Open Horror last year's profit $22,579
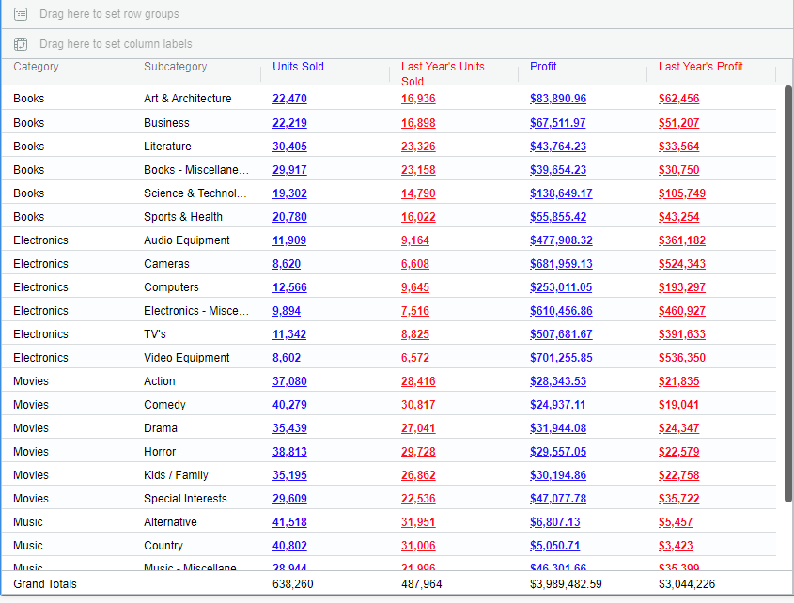 click(x=678, y=452)
